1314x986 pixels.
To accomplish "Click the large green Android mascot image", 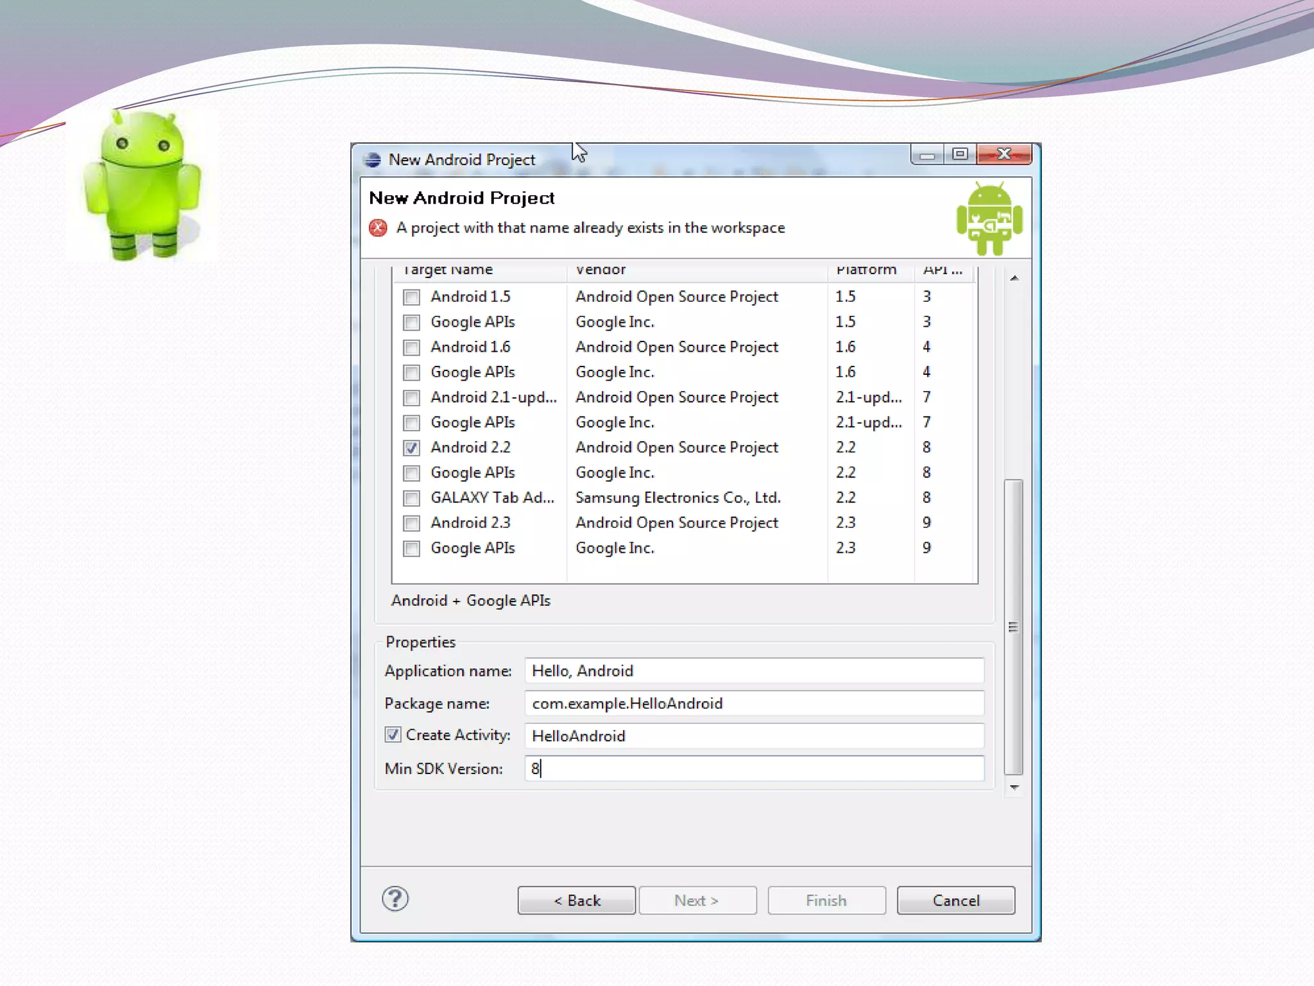I will pos(142,186).
